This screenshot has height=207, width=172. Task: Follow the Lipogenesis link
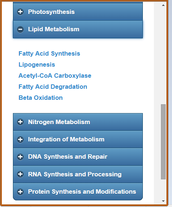(37, 65)
